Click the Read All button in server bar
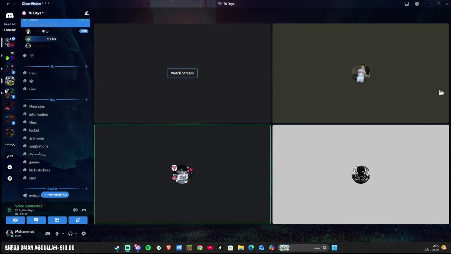The height and width of the screenshot is (254, 451). coord(10,24)
